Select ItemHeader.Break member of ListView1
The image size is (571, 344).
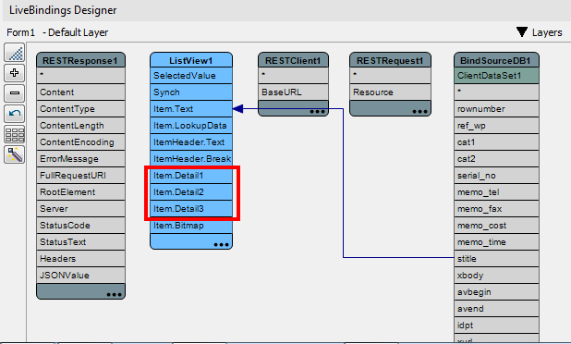(191, 159)
